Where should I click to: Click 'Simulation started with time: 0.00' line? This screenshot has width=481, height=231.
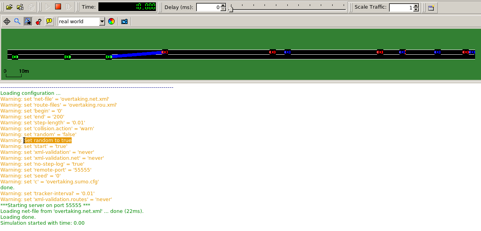point(43,223)
